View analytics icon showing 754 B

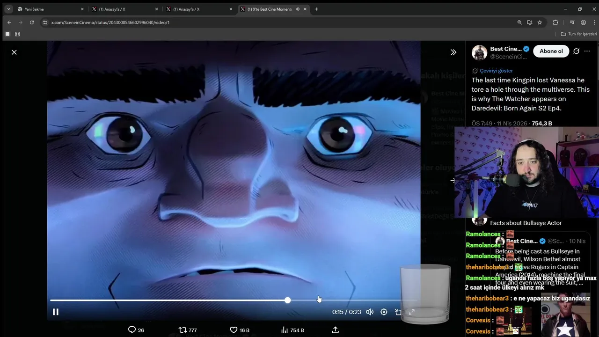pos(292,330)
